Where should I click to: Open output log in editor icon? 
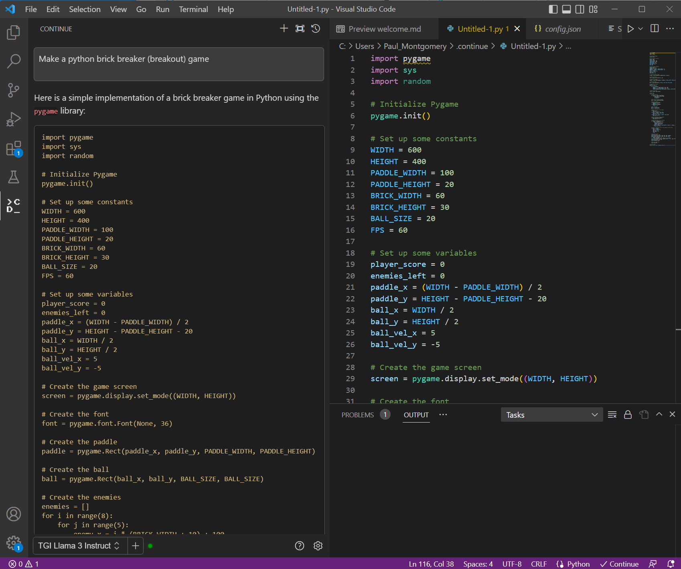[x=644, y=415]
